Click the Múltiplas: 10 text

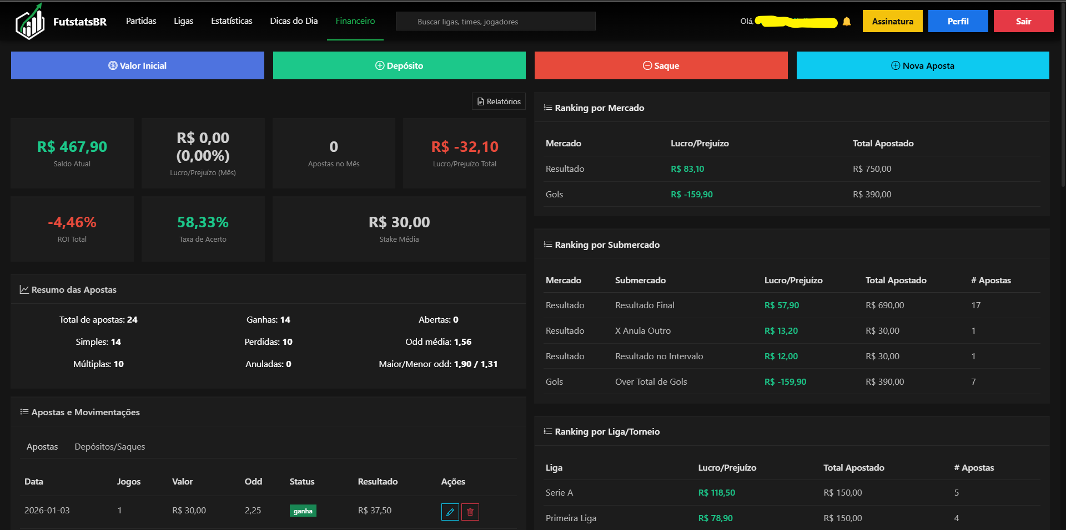click(x=99, y=364)
